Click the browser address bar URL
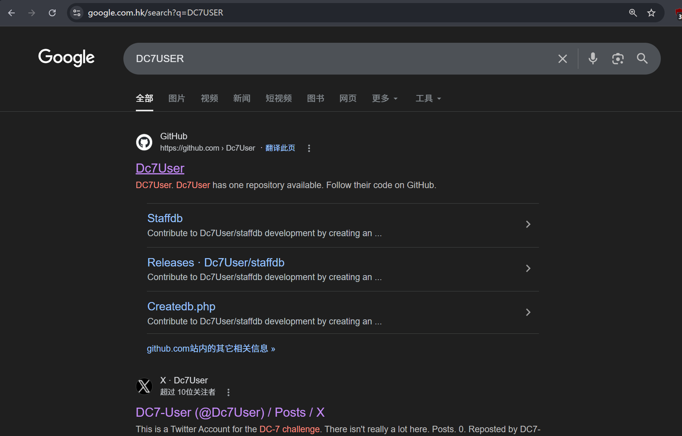Image resolution: width=682 pixels, height=436 pixels. pos(156,13)
